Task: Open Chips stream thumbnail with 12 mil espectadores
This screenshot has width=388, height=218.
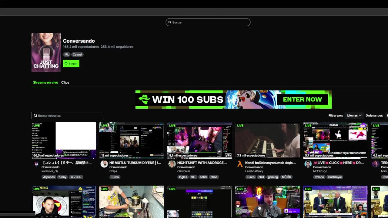Action: (132, 140)
